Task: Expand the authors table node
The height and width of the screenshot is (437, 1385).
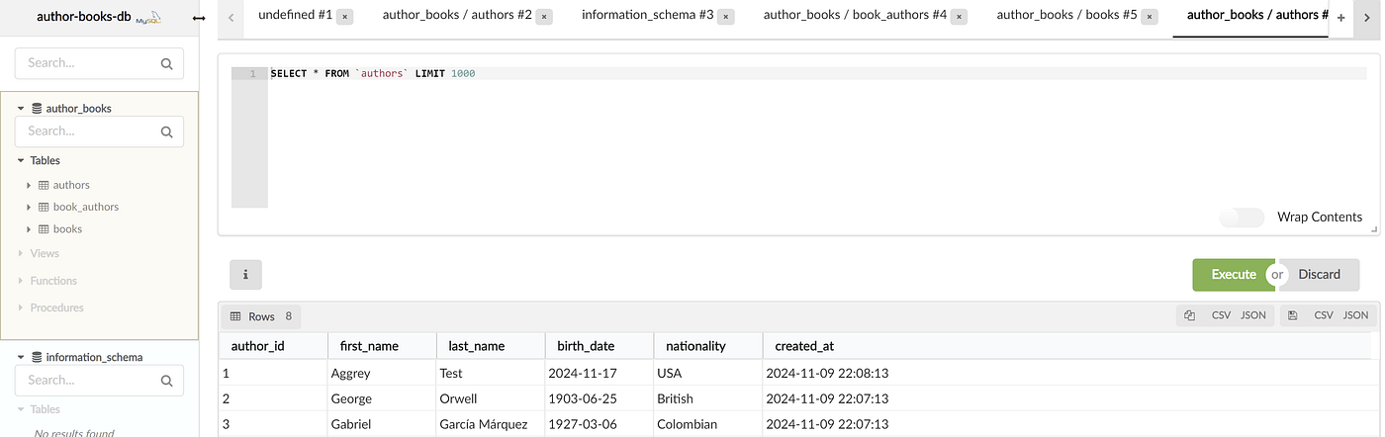Action: (30, 185)
